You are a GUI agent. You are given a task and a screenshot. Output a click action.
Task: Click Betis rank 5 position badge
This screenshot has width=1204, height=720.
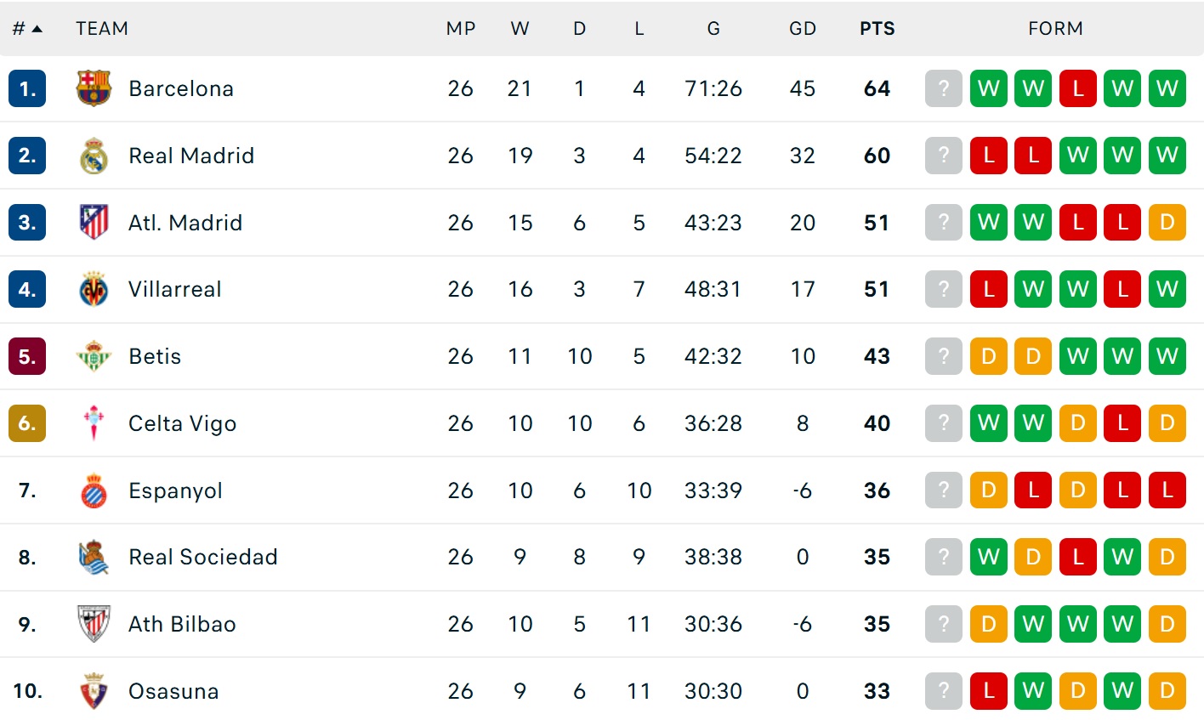tap(27, 356)
